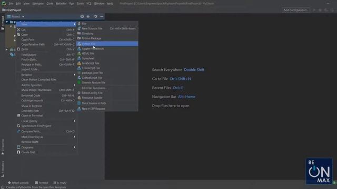
Task: Click the FirstProject breadcrumb
Action: 12,10
